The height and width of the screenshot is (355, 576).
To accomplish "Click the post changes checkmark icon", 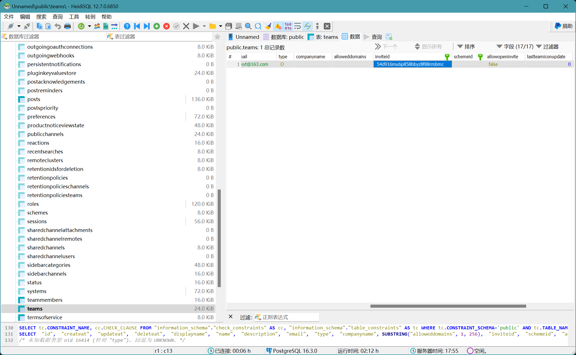I will click(x=176, y=26).
